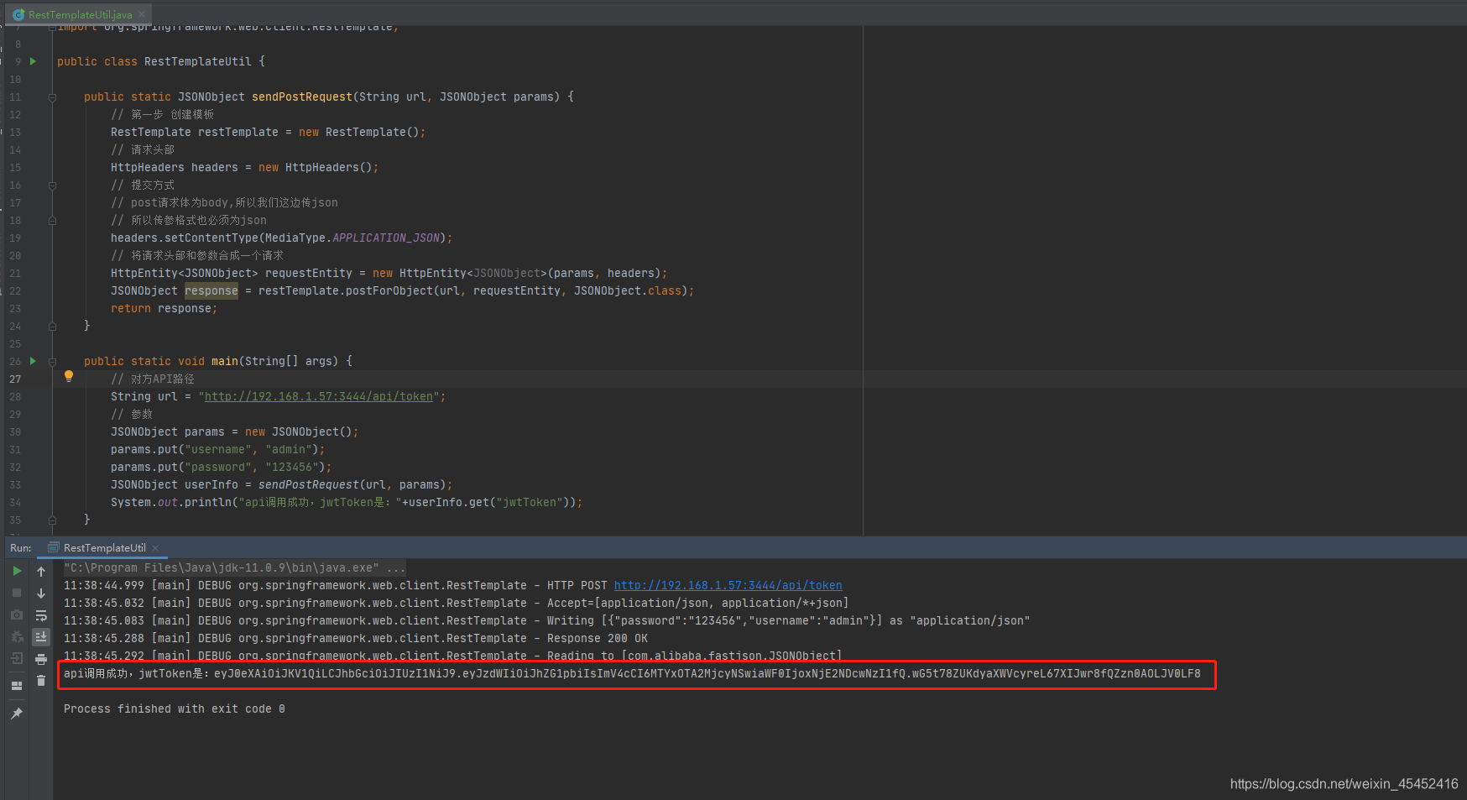Click line number 27 in the gutter
The height and width of the screenshot is (800, 1467).
(x=15, y=379)
